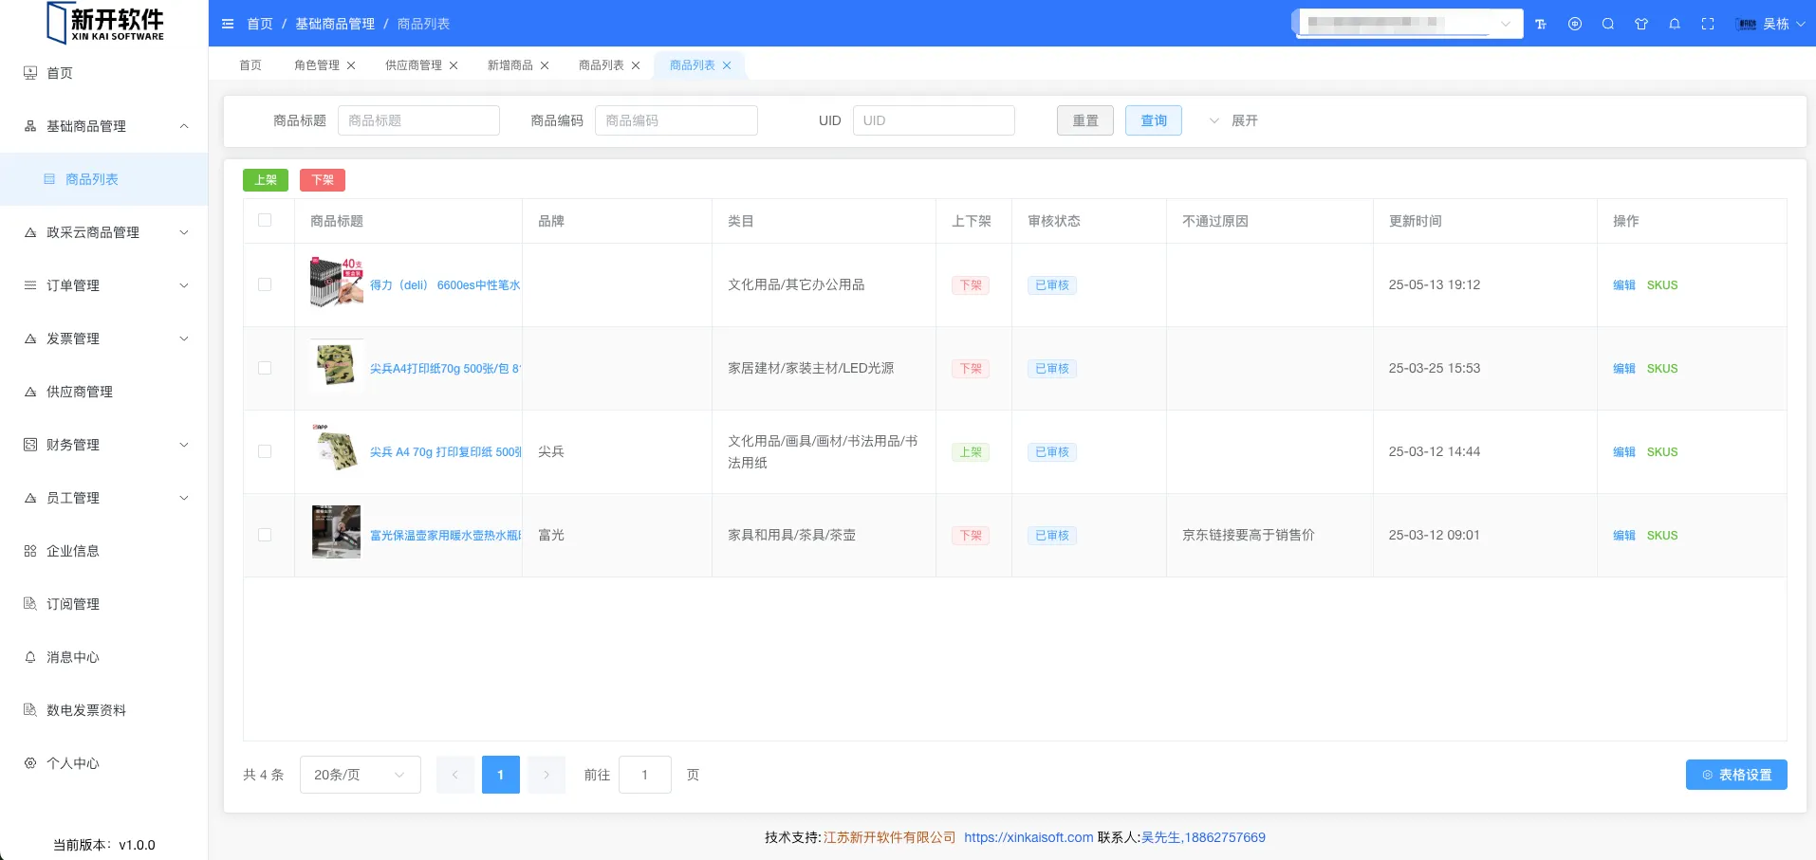Open notifications bell in top bar

1675,24
